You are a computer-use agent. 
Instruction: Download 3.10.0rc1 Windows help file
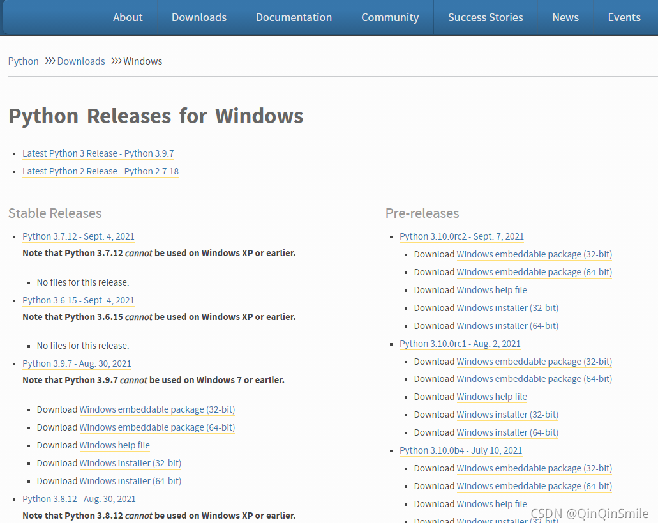492,397
